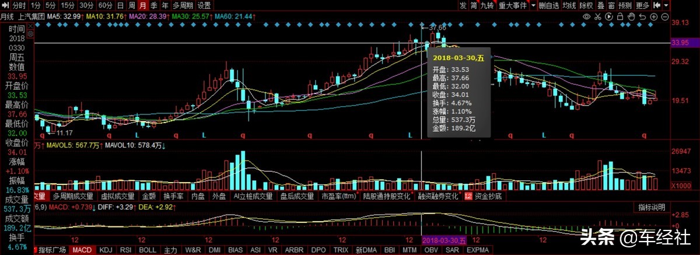700x255 pixels.
Task: Close the left data panel via X icon
Action: (30, 26)
